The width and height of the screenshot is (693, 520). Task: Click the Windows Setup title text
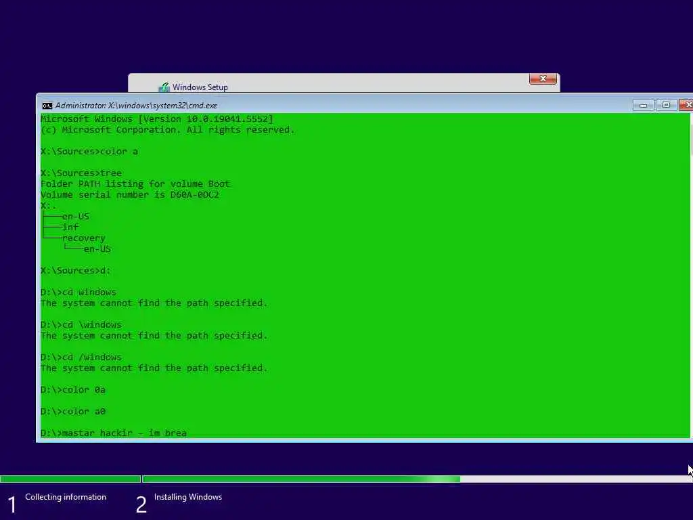tap(200, 87)
